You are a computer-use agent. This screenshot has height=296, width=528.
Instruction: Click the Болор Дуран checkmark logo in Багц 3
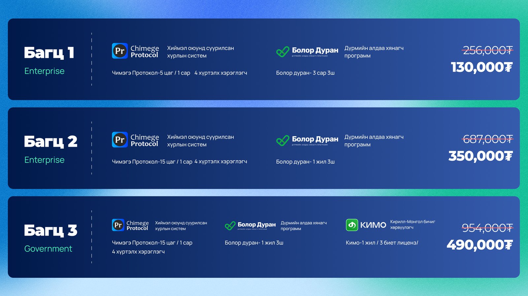pyautogui.click(x=230, y=226)
